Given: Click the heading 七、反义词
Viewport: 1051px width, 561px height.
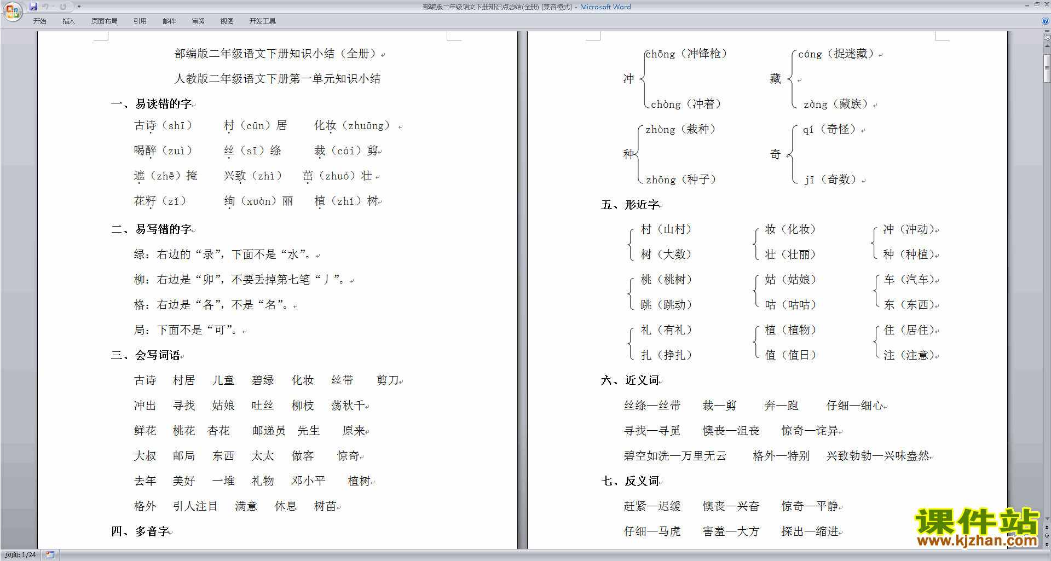Looking at the screenshot, I should [630, 481].
